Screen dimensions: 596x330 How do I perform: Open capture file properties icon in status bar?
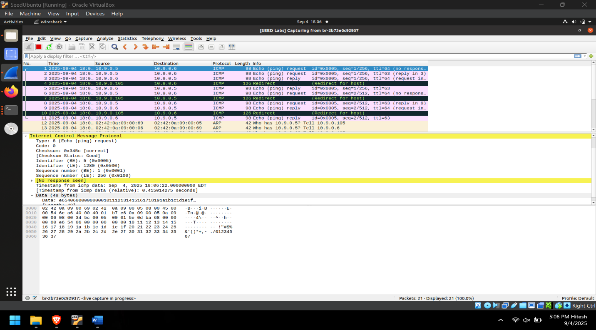[35, 298]
